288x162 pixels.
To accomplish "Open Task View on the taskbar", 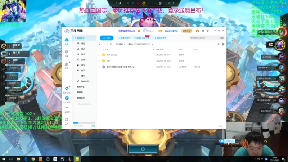I will [x=11, y=159].
